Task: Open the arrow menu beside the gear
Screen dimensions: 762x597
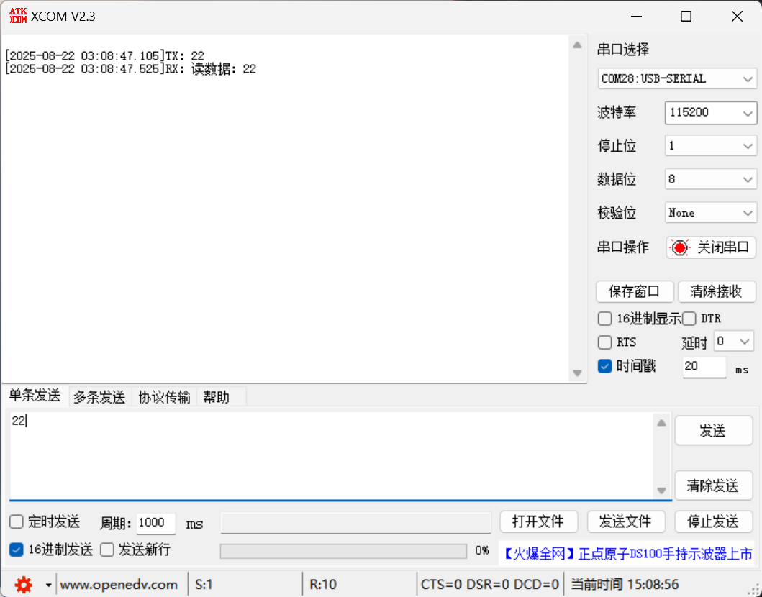Action: (x=48, y=585)
